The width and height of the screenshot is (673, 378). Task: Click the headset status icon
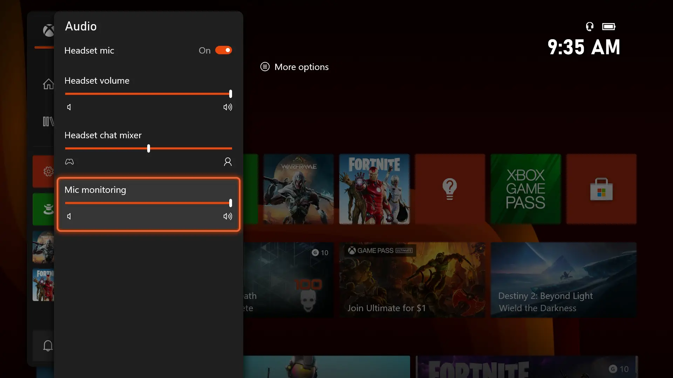point(590,27)
